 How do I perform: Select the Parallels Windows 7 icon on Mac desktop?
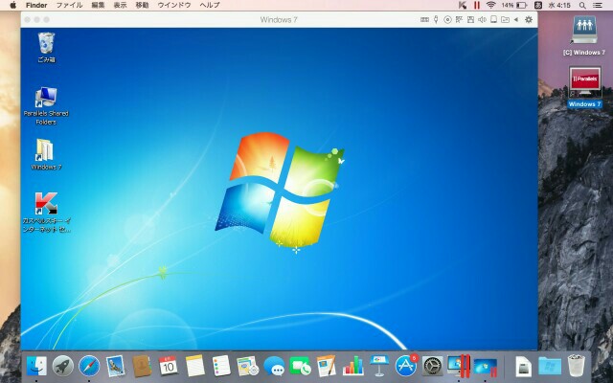pyautogui.click(x=584, y=87)
